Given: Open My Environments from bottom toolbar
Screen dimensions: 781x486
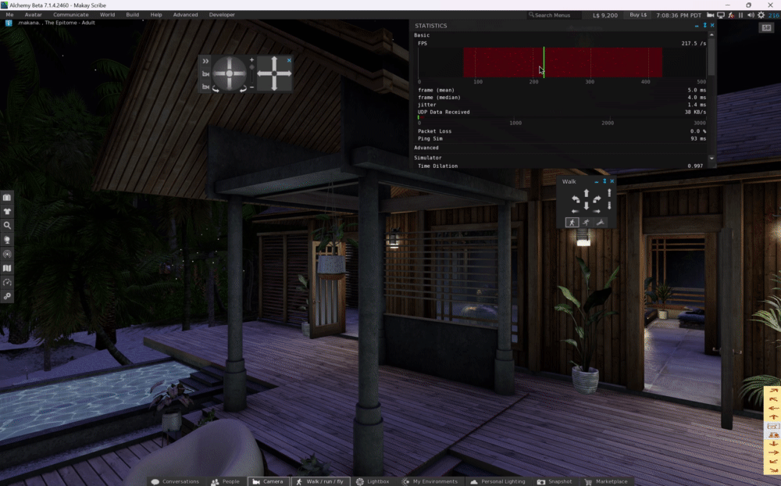Looking at the screenshot, I should pyautogui.click(x=430, y=481).
